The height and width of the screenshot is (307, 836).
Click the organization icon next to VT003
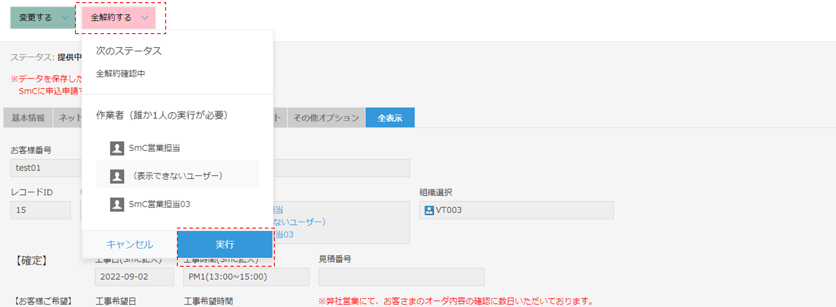[x=429, y=210]
